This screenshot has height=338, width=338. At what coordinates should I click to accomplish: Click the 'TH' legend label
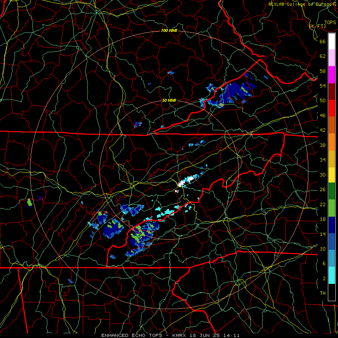[323, 293]
